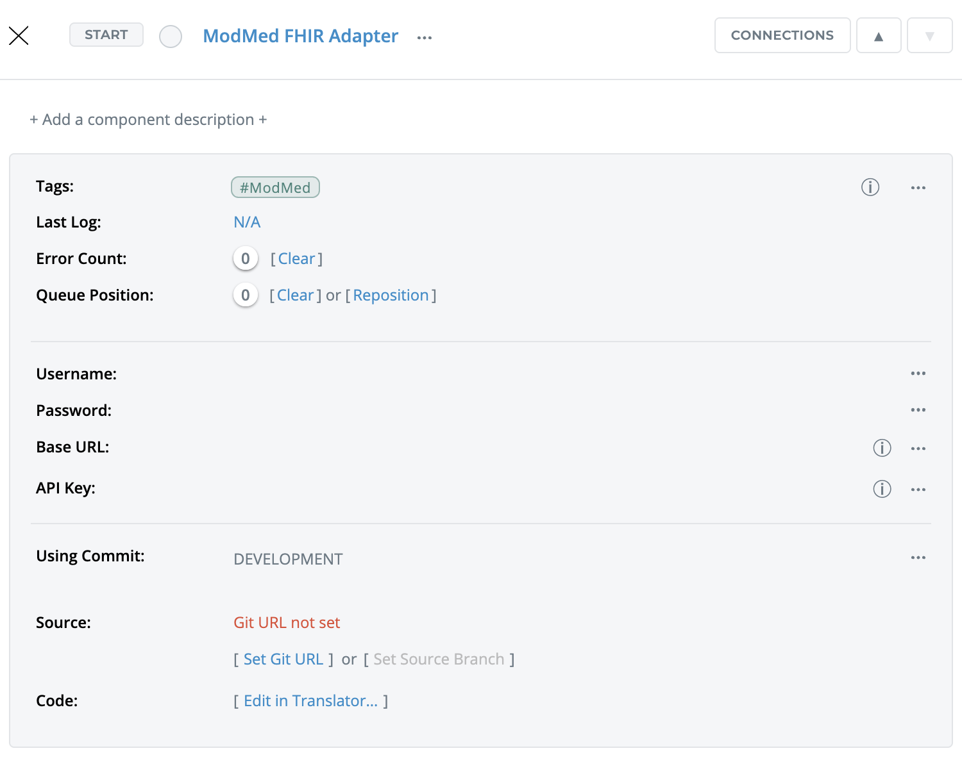Show info icon for Base URL
Image resolution: width=962 pixels, height=769 pixels.
point(882,448)
